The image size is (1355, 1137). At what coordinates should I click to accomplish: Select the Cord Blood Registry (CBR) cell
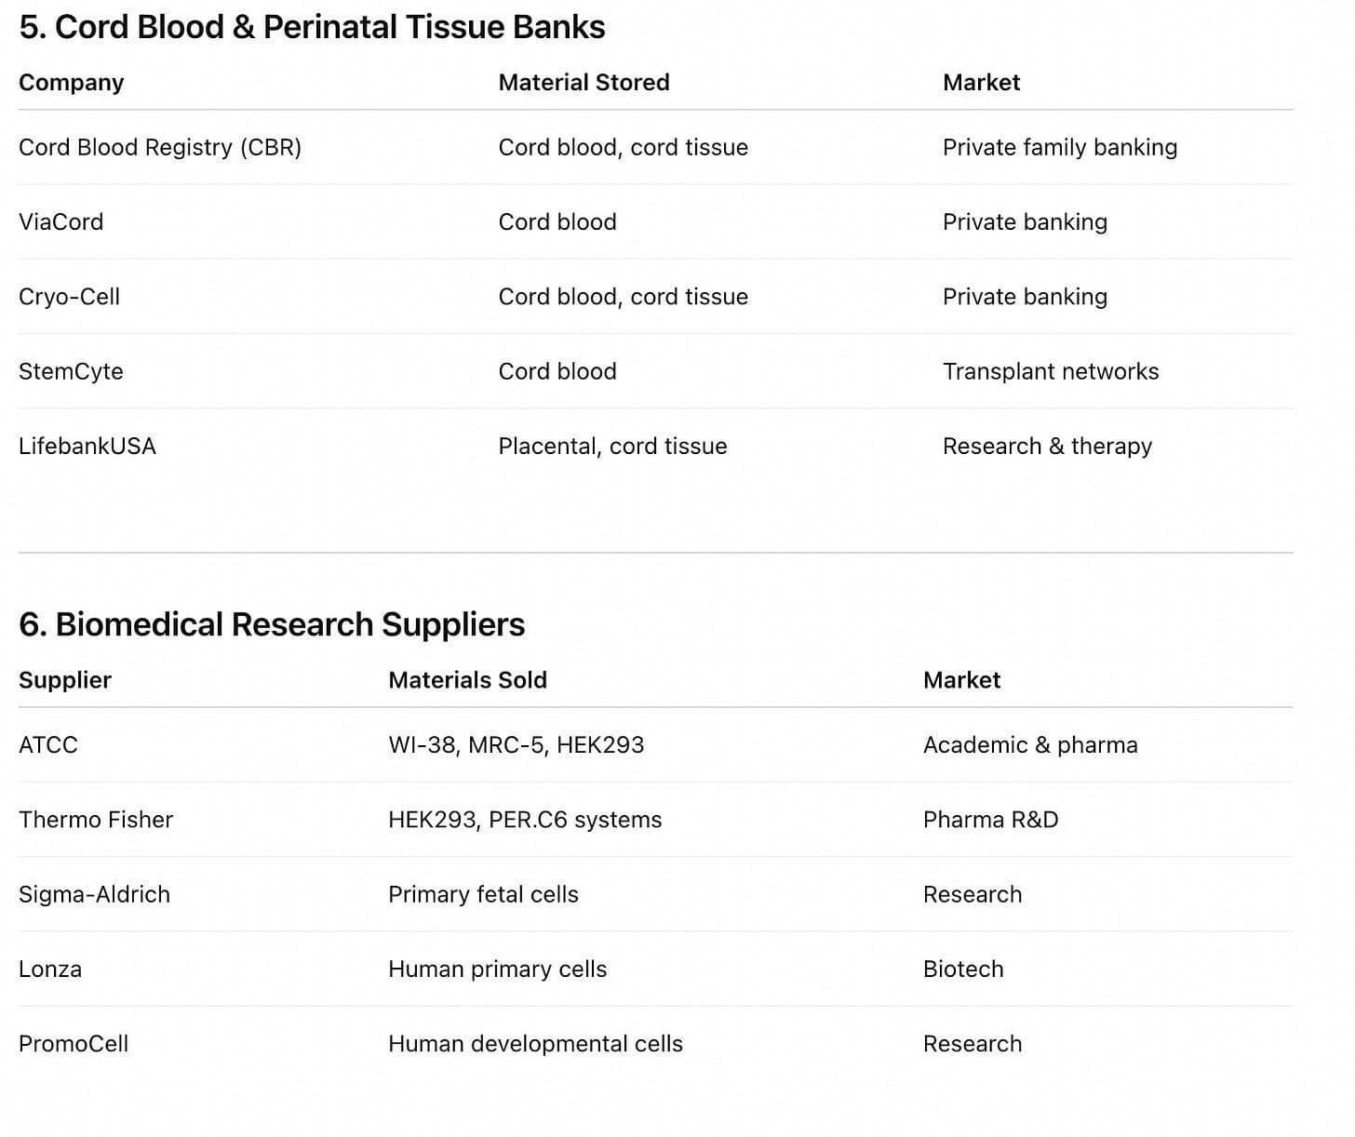point(160,147)
